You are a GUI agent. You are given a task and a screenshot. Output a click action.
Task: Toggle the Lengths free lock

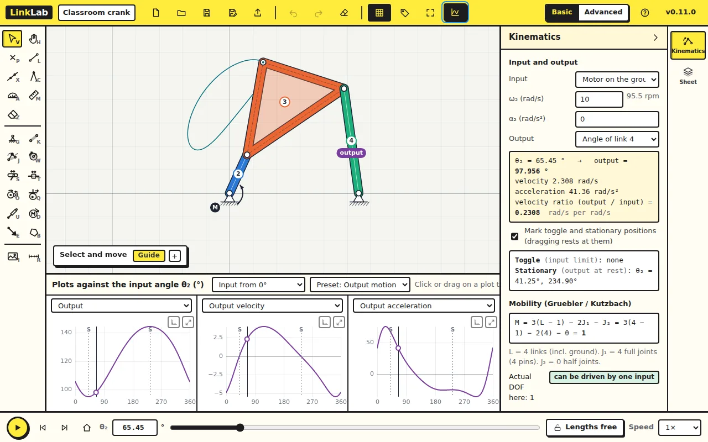tap(585, 427)
